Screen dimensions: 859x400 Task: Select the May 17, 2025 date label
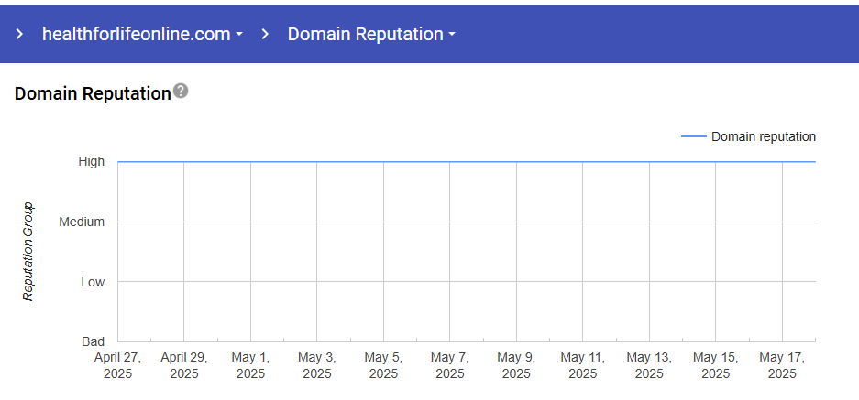click(x=782, y=365)
